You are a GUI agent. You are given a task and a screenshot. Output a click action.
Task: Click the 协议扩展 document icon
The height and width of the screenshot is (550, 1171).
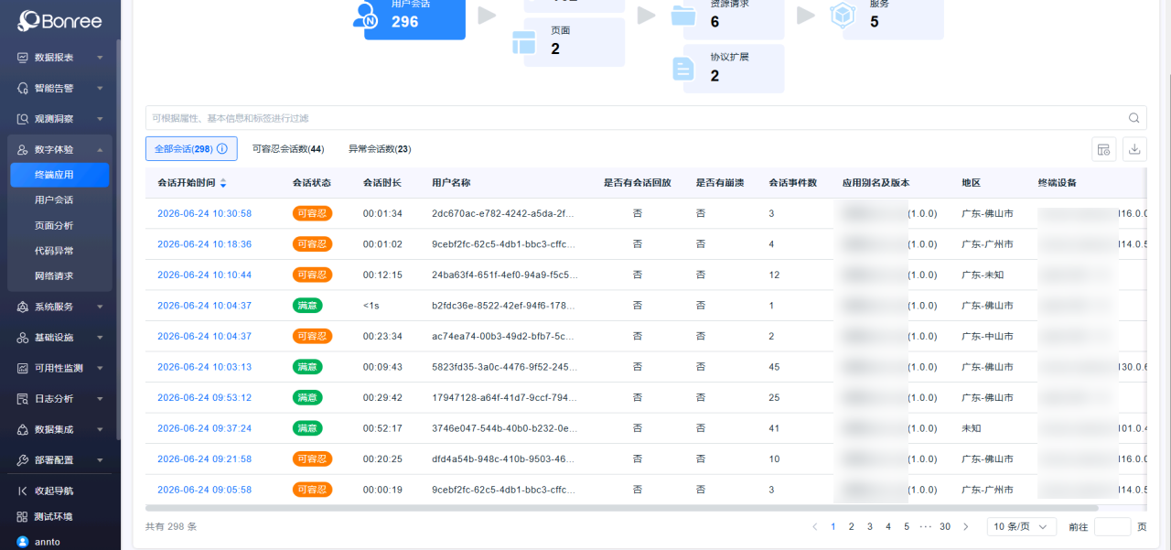(x=683, y=69)
